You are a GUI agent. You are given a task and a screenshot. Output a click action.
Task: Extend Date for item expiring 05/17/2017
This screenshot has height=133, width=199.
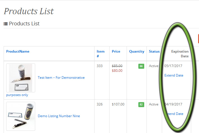(x=174, y=75)
